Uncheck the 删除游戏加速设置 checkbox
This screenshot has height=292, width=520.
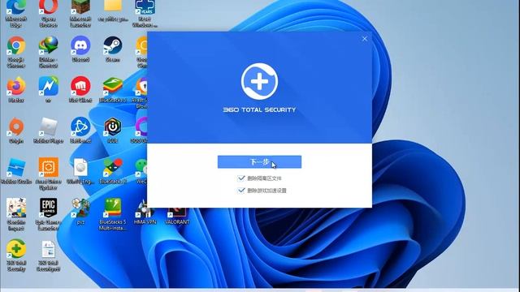[x=241, y=191]
